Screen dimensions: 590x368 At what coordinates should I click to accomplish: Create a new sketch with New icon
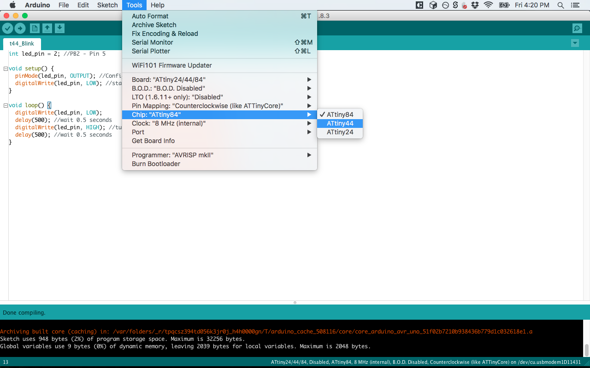[35, 29]
